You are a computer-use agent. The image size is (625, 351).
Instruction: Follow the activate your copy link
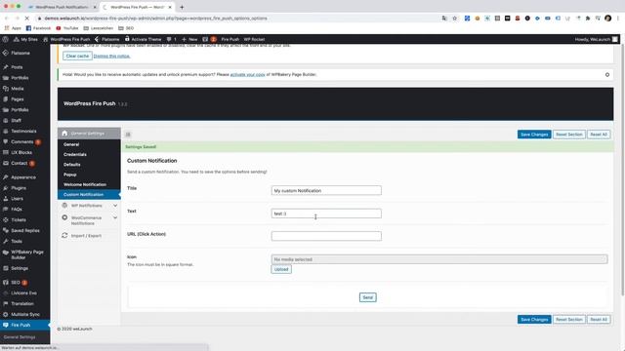247,74
